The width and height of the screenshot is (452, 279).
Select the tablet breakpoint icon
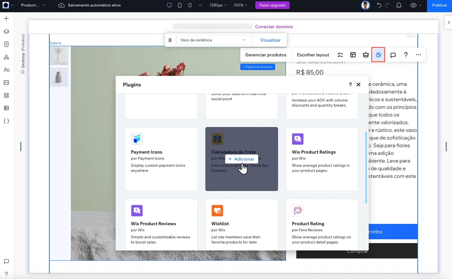(x=180, y=5)
